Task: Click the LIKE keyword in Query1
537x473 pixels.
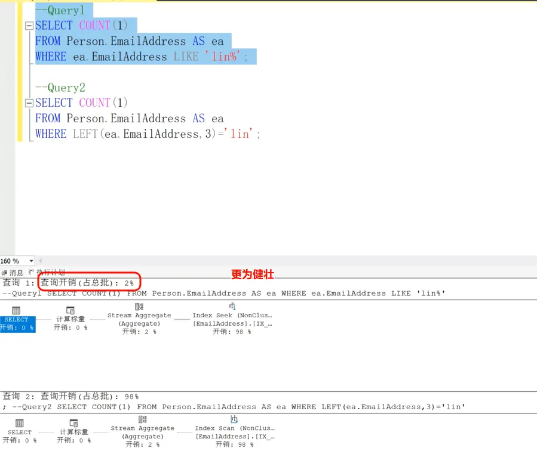Action: click(187, 57)
